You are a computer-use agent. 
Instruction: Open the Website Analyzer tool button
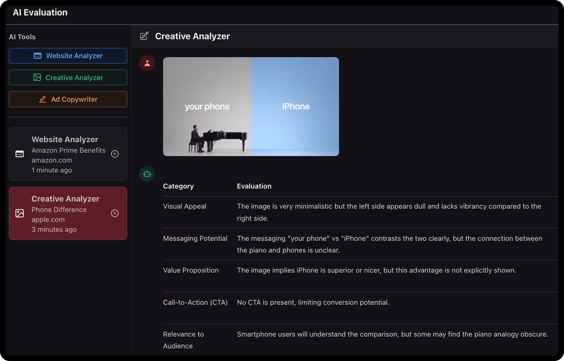(68, 56)
